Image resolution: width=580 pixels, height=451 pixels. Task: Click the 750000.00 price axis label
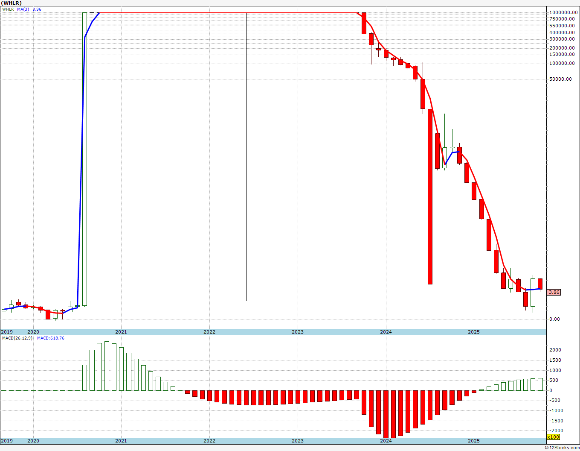pos(561,19)
